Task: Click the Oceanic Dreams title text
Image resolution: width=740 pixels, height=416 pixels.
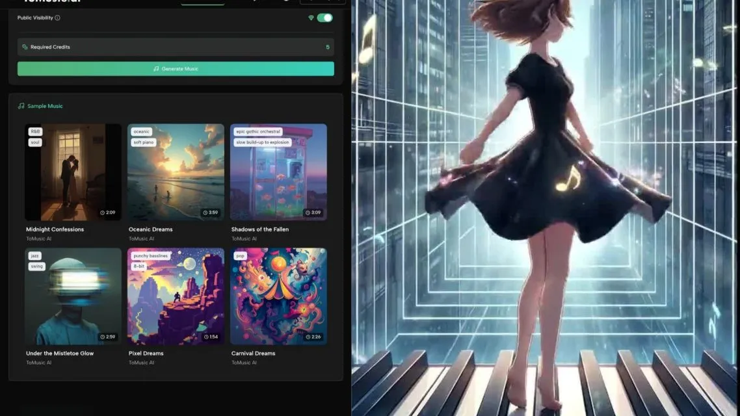Action: tap(151, 229)
